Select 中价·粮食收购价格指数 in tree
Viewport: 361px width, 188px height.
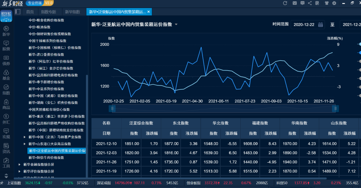click(x=46, y=20)
